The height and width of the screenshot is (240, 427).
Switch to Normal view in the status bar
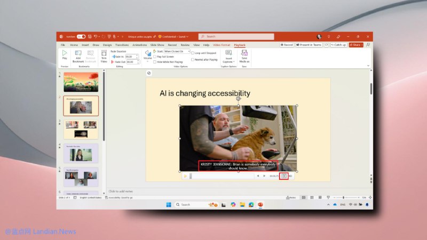304,197
